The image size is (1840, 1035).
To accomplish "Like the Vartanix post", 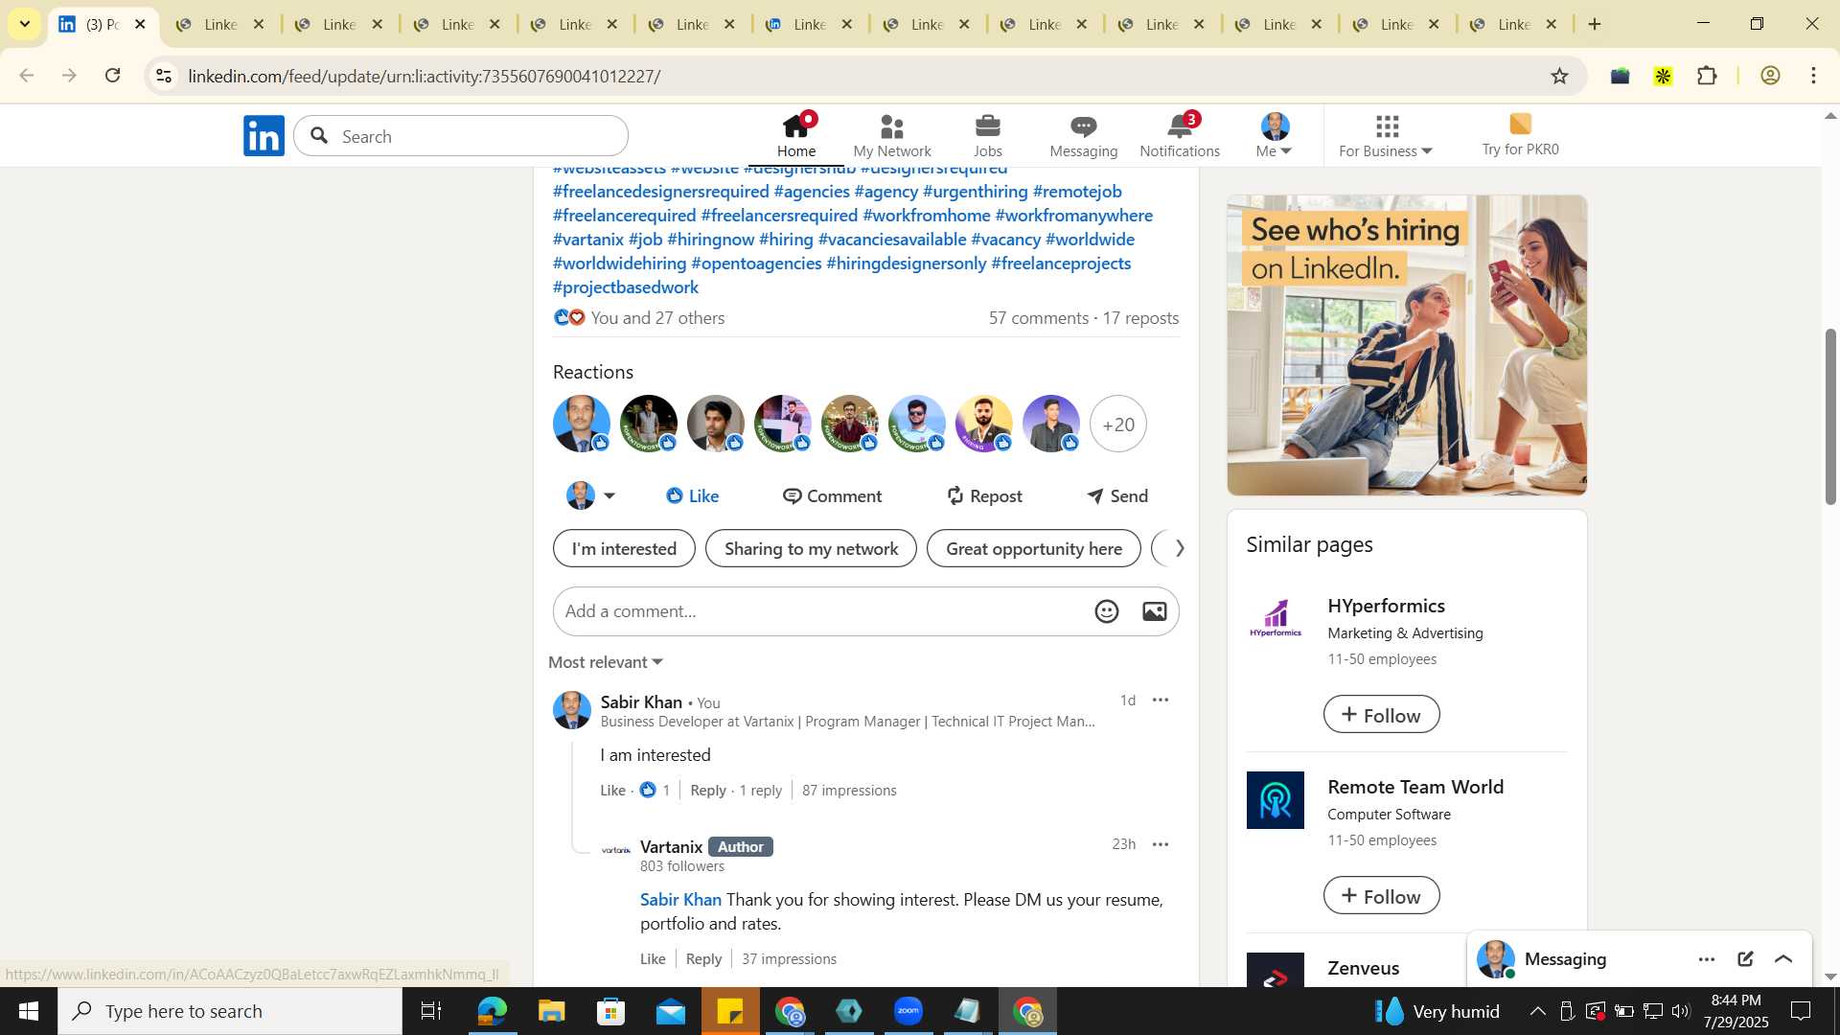I will 692,495.
